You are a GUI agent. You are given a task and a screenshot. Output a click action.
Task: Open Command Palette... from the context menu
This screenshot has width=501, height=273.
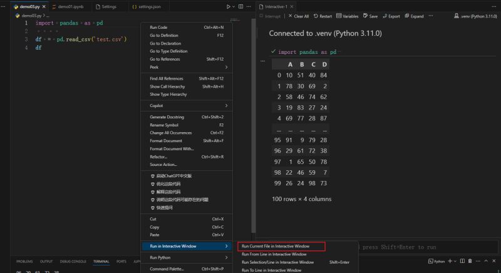(187, 269)
